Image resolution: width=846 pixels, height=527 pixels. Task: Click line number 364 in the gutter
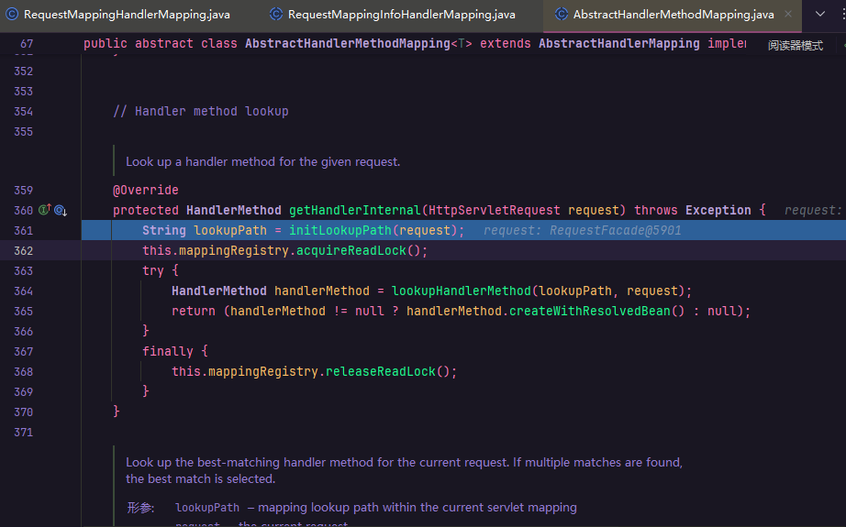pyautogui.click(x=23, y=291)
